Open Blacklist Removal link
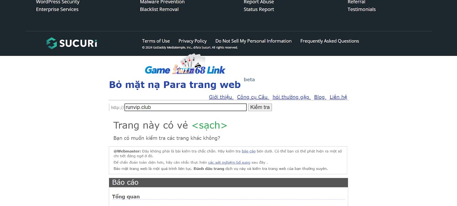 (x=159, y=9)
